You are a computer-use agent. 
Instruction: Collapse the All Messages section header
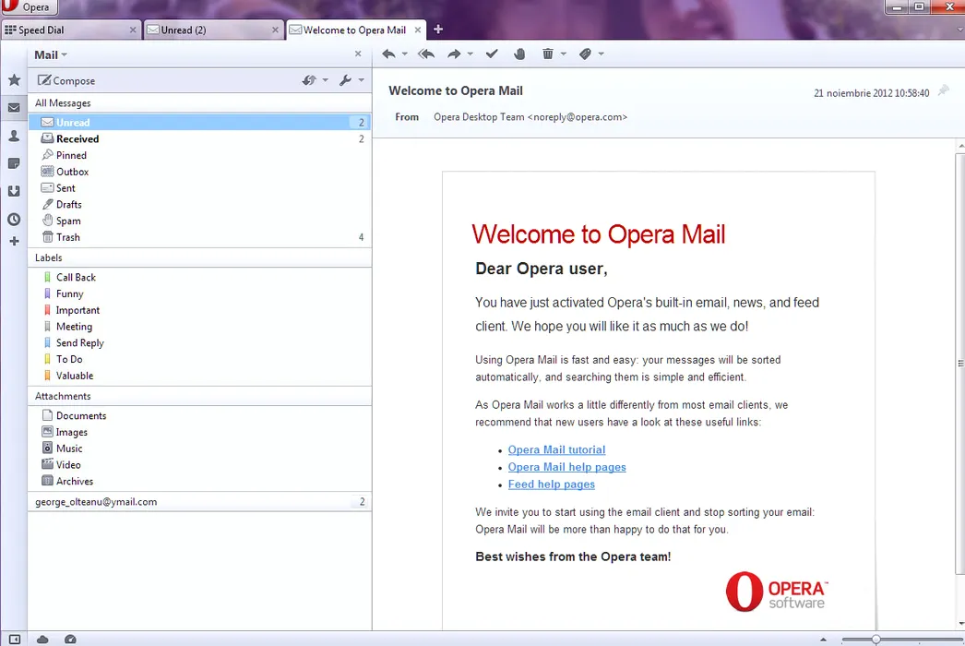pyautogui.click(x=200, y=102)
